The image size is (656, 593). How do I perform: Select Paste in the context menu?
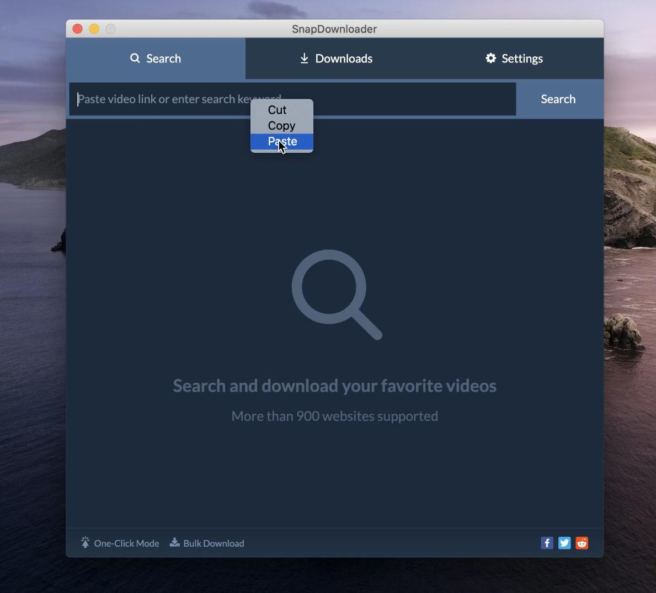281,141
